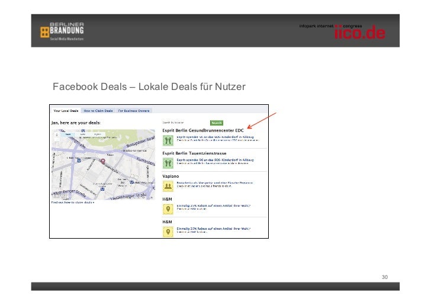The width and height of the screenshot is (431, 305).
Task: Click the last H&M location deal icon
Action: tap(168, 232)
